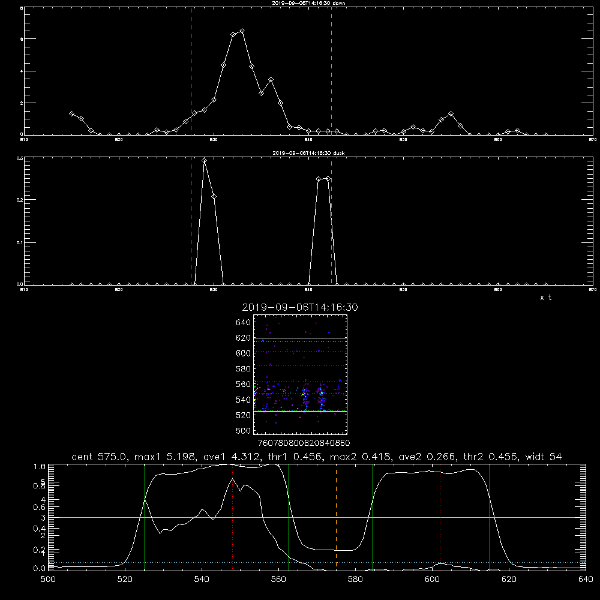Click the left diamond of the second dusk peak
Image resolution: width=600 pixels, height=600 pixels.
(x=319, y=179)
